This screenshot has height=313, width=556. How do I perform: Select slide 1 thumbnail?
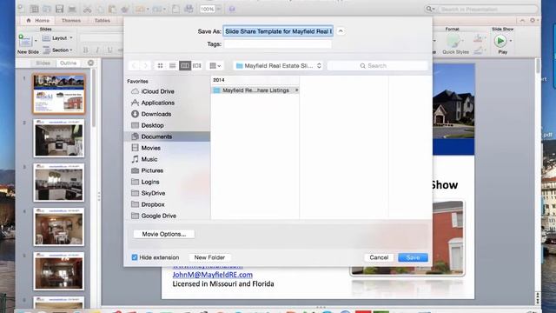[59, 94]
